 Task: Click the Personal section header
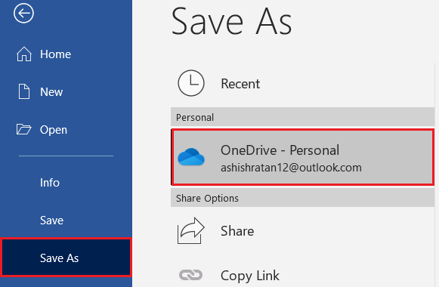click(303, 117)
